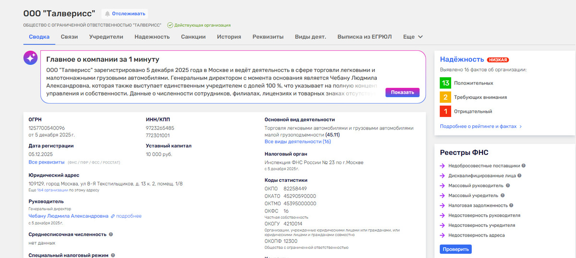
Task: Click help icon next to Среднесписочная численность
Action: 111,235
